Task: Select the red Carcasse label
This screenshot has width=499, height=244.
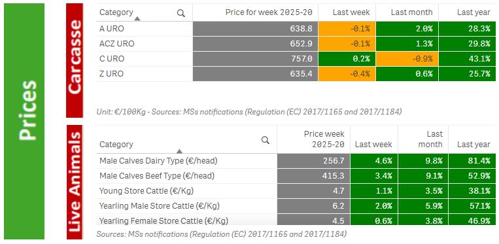Action: click(x=75, y=60)
